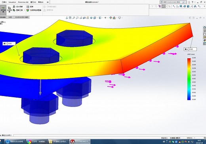The height and width of the screenshot is (144, 206).
Task: Click the second icon in view toolbar
Action: coord(70,18)
